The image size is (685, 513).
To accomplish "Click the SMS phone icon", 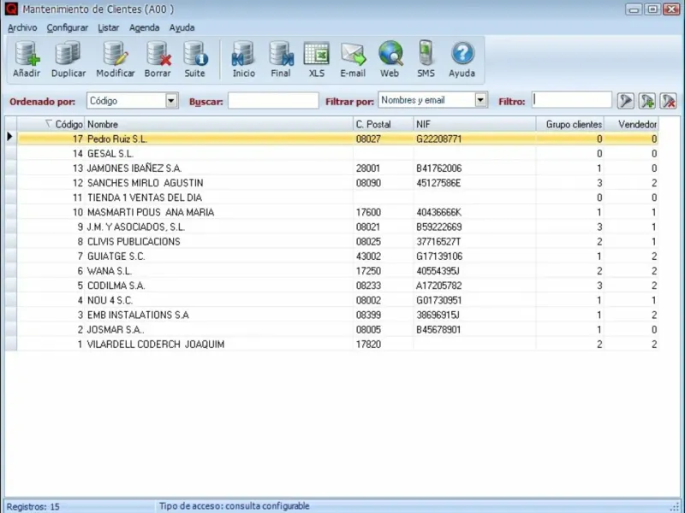I will coord(426,59).
